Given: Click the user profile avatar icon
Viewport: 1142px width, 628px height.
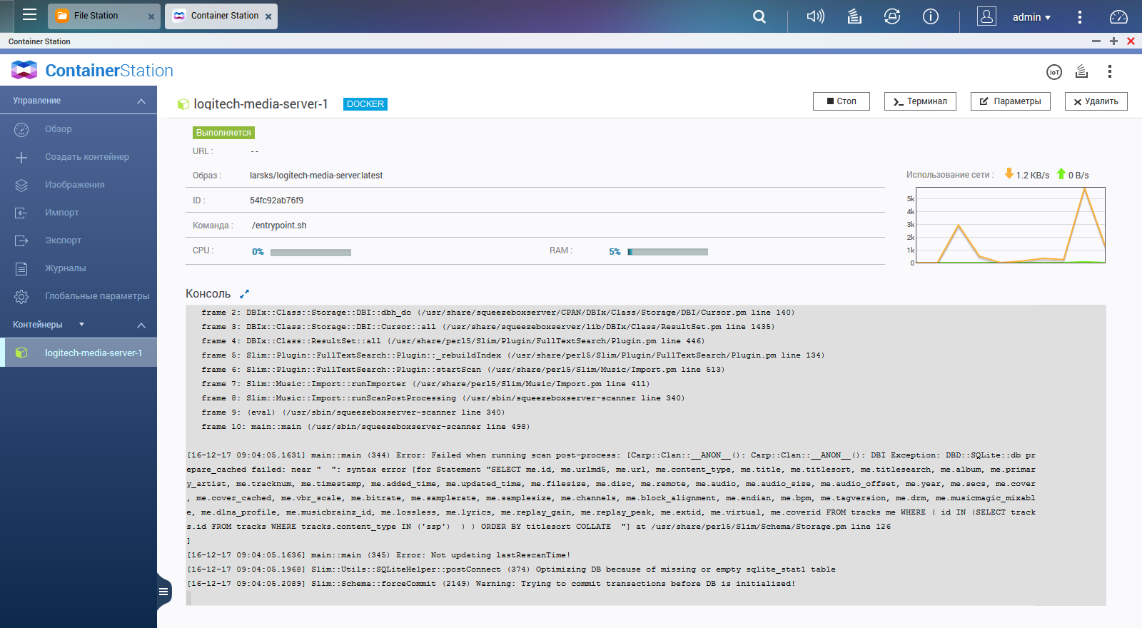Looking at the screenshot, I should pyautogui.click(x=986, y=16).
